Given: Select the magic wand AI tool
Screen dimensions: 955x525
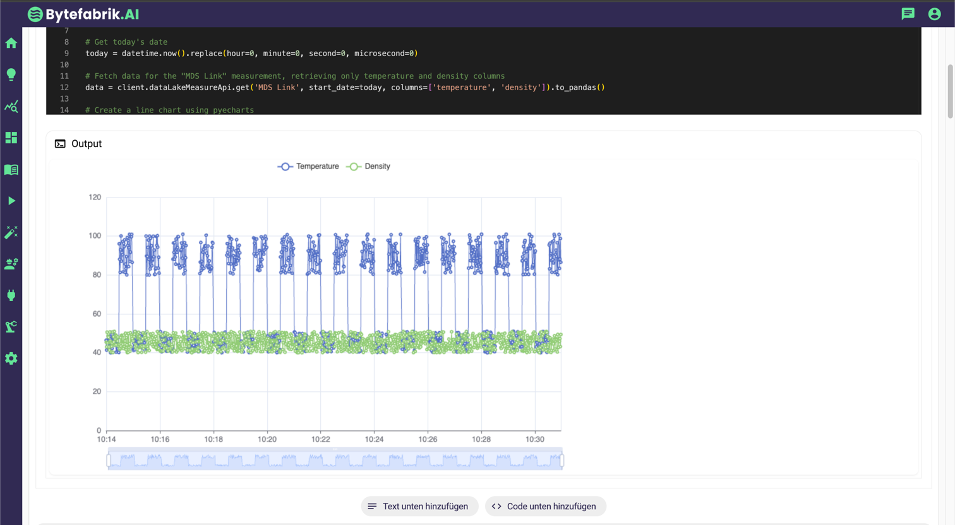Looking at the screenshot, I should click(x=11, y=232).
